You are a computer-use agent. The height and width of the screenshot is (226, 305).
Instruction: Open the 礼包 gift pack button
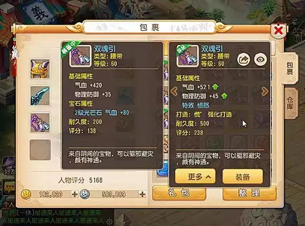(179, 193)
